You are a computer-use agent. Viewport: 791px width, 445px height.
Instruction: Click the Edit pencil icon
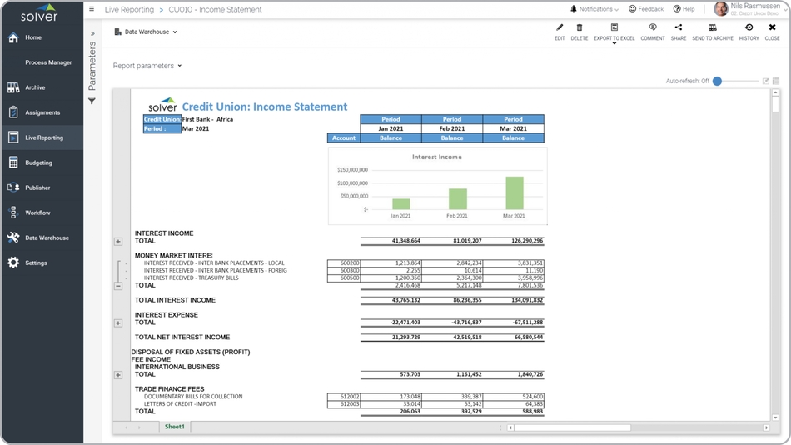coord(560,32)
